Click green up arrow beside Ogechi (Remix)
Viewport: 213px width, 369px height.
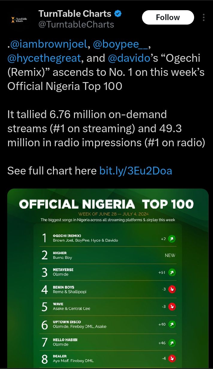pyautogui.click(x=172, y=239)
